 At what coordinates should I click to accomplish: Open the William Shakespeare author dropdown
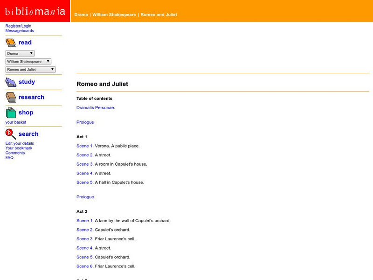click(x=28, y=61)
